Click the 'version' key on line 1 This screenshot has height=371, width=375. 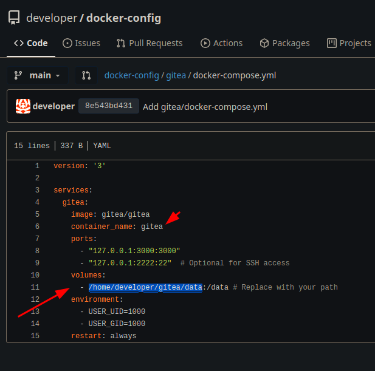(69, 166)
